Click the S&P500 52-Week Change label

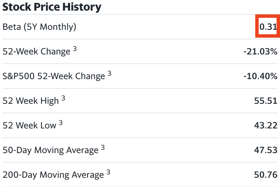pyautogui.click(x=54, y=76)
